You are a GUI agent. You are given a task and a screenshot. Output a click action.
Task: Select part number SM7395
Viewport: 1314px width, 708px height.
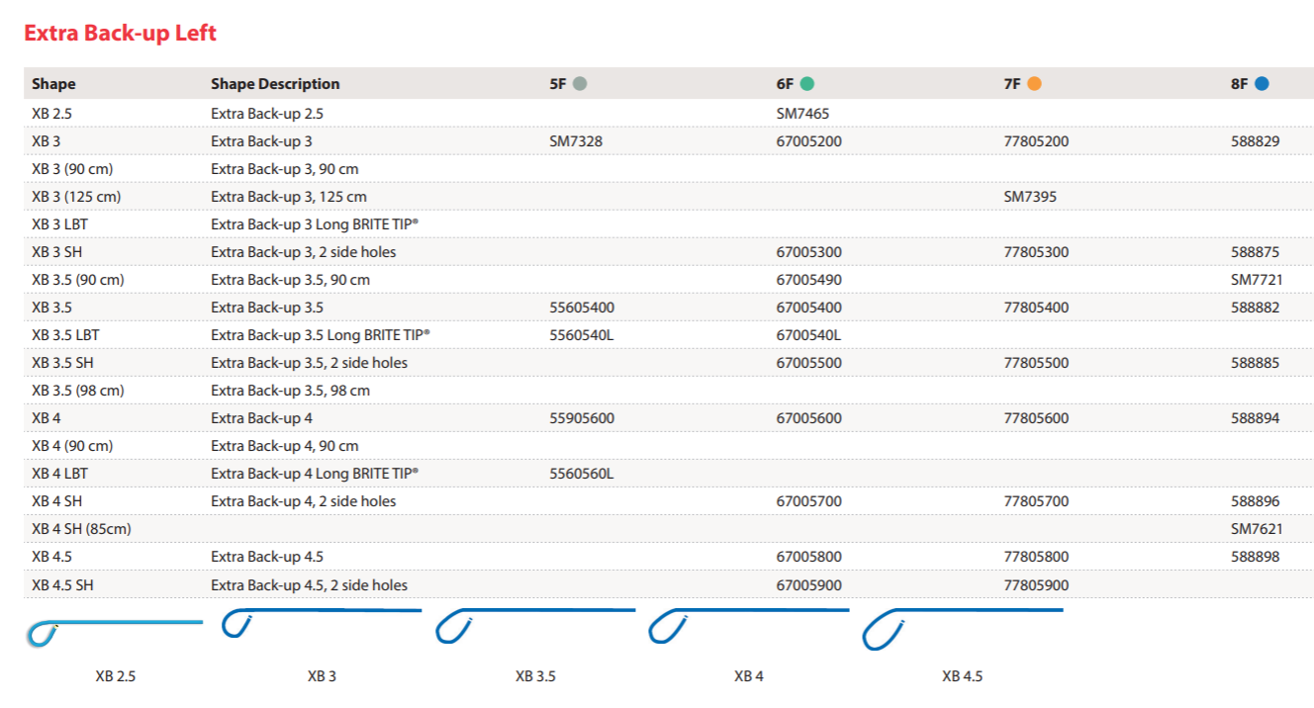click(x=1030, y=197)
